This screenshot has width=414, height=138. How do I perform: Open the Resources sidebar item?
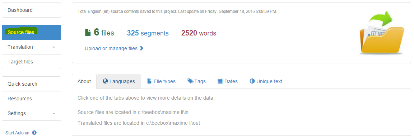click(x=32, y=99)
